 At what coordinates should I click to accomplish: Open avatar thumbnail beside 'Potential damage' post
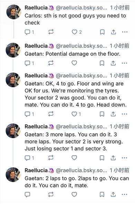13,50
